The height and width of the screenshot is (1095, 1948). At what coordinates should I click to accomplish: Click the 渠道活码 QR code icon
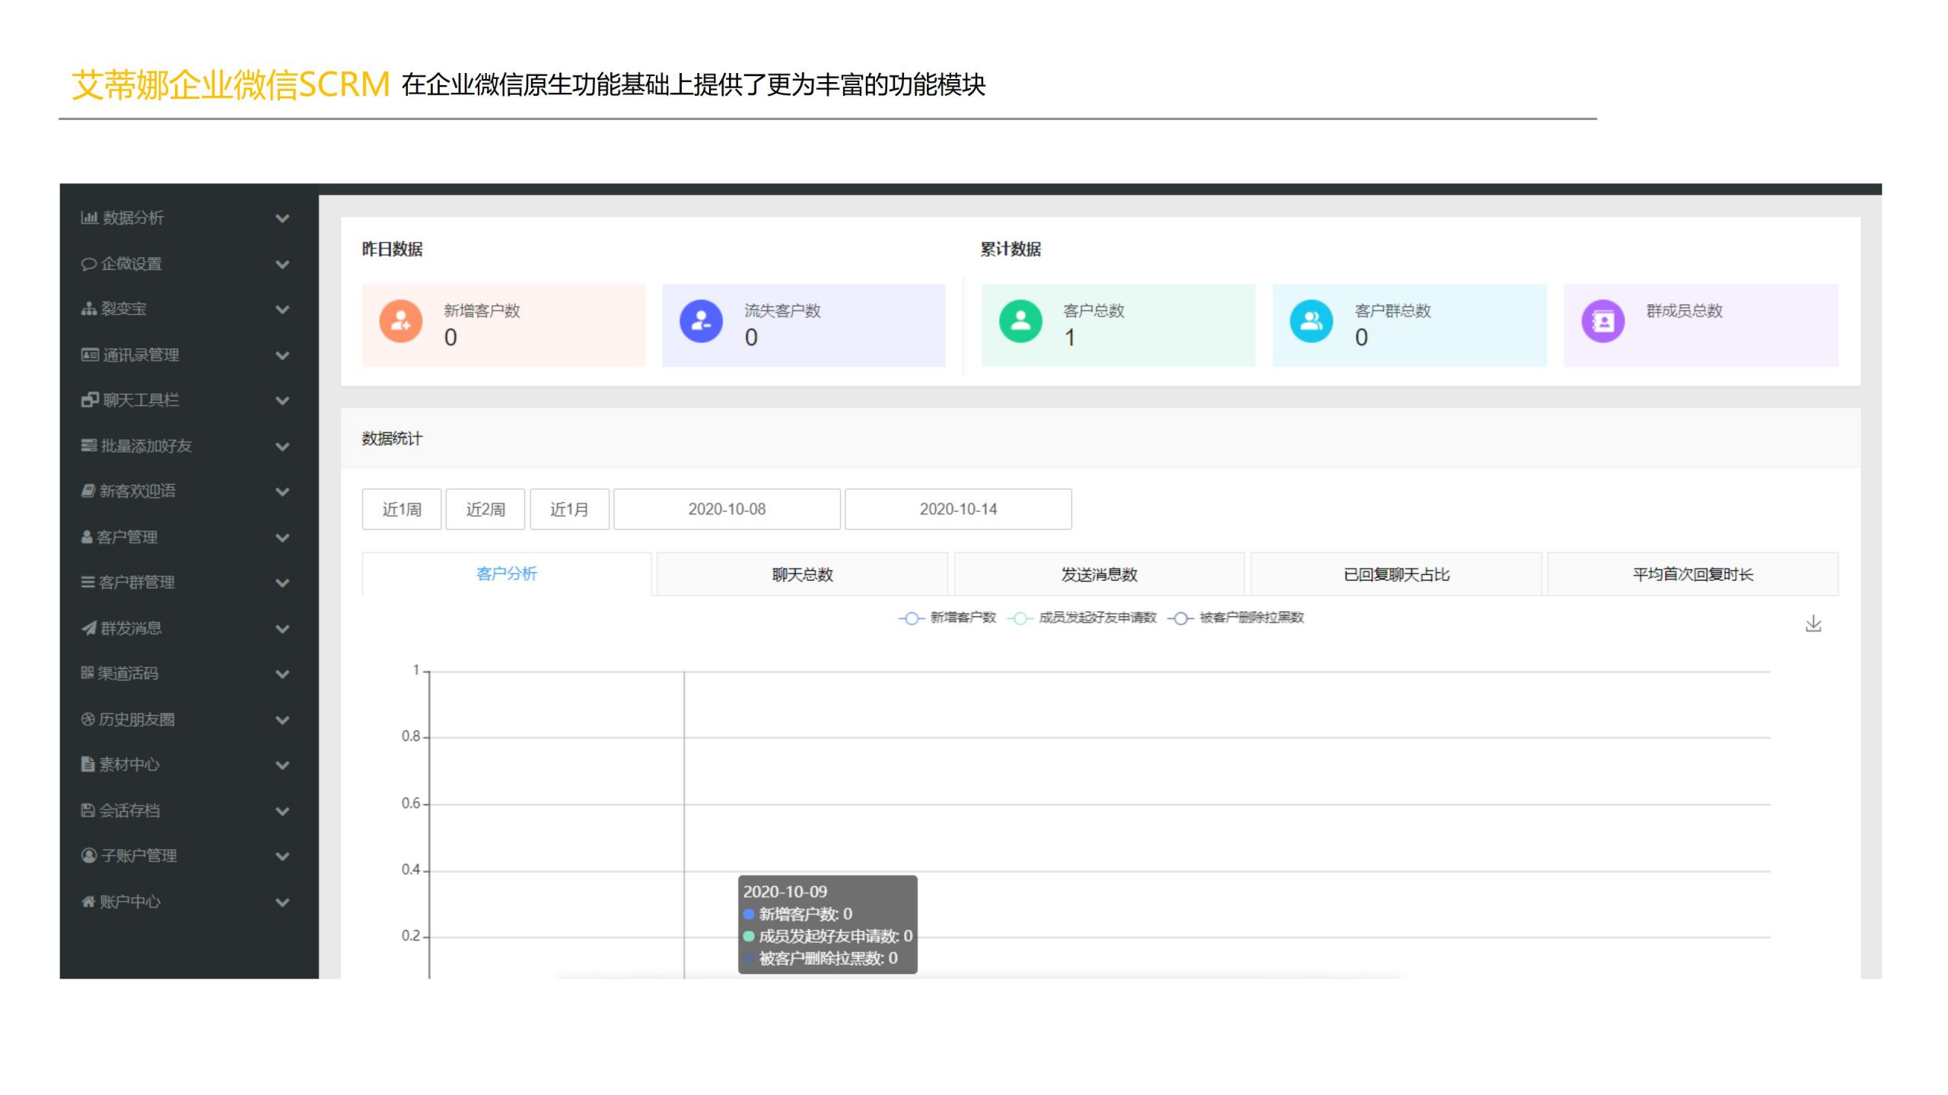[x=87, y=673]
